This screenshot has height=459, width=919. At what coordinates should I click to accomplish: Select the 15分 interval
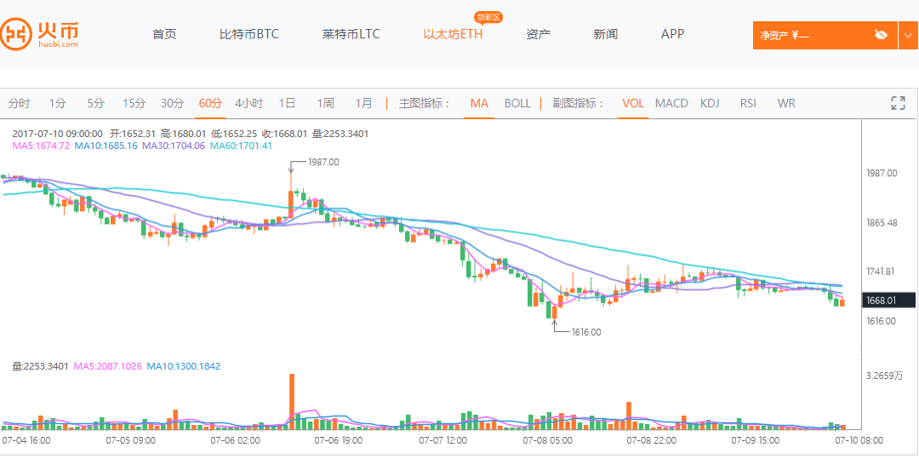[134, 103]
